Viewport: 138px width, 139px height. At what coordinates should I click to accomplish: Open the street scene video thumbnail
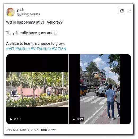100,89
